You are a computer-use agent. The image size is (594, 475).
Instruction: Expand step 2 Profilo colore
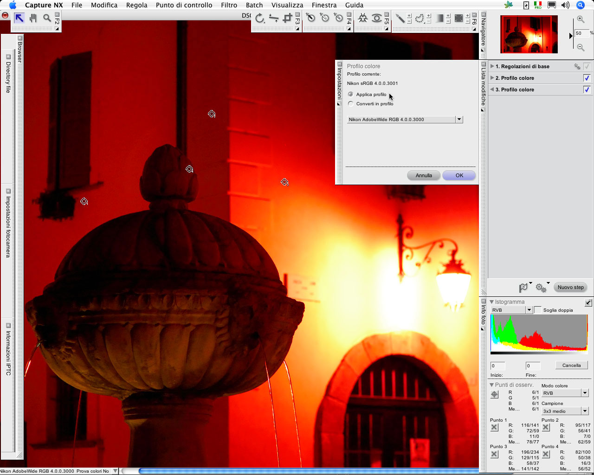[492, 78]
